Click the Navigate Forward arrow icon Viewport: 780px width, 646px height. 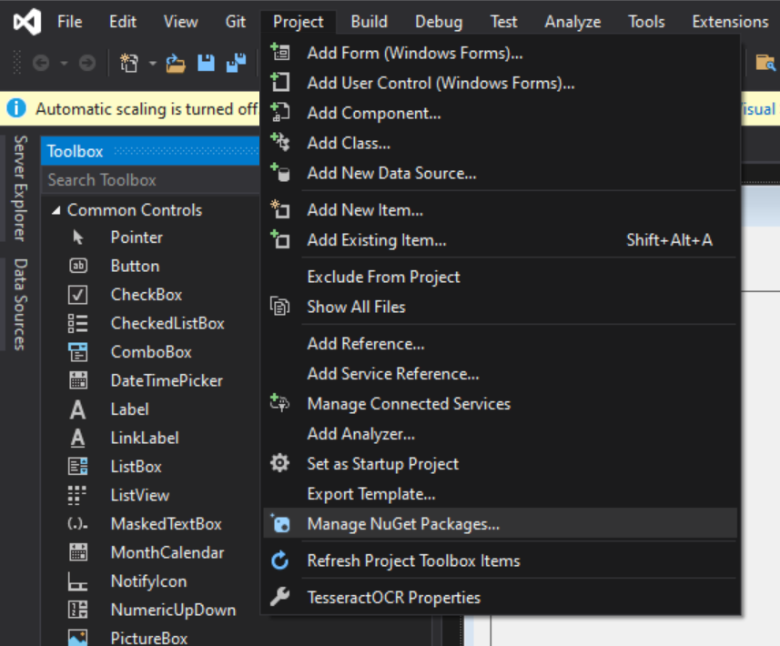[x=87, y=63]
